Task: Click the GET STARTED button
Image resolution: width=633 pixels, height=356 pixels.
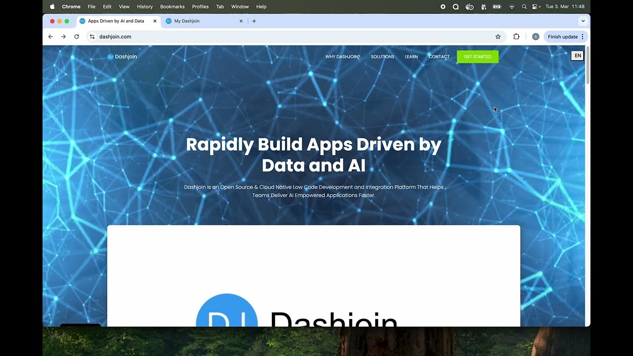Action: click(478, 57)
